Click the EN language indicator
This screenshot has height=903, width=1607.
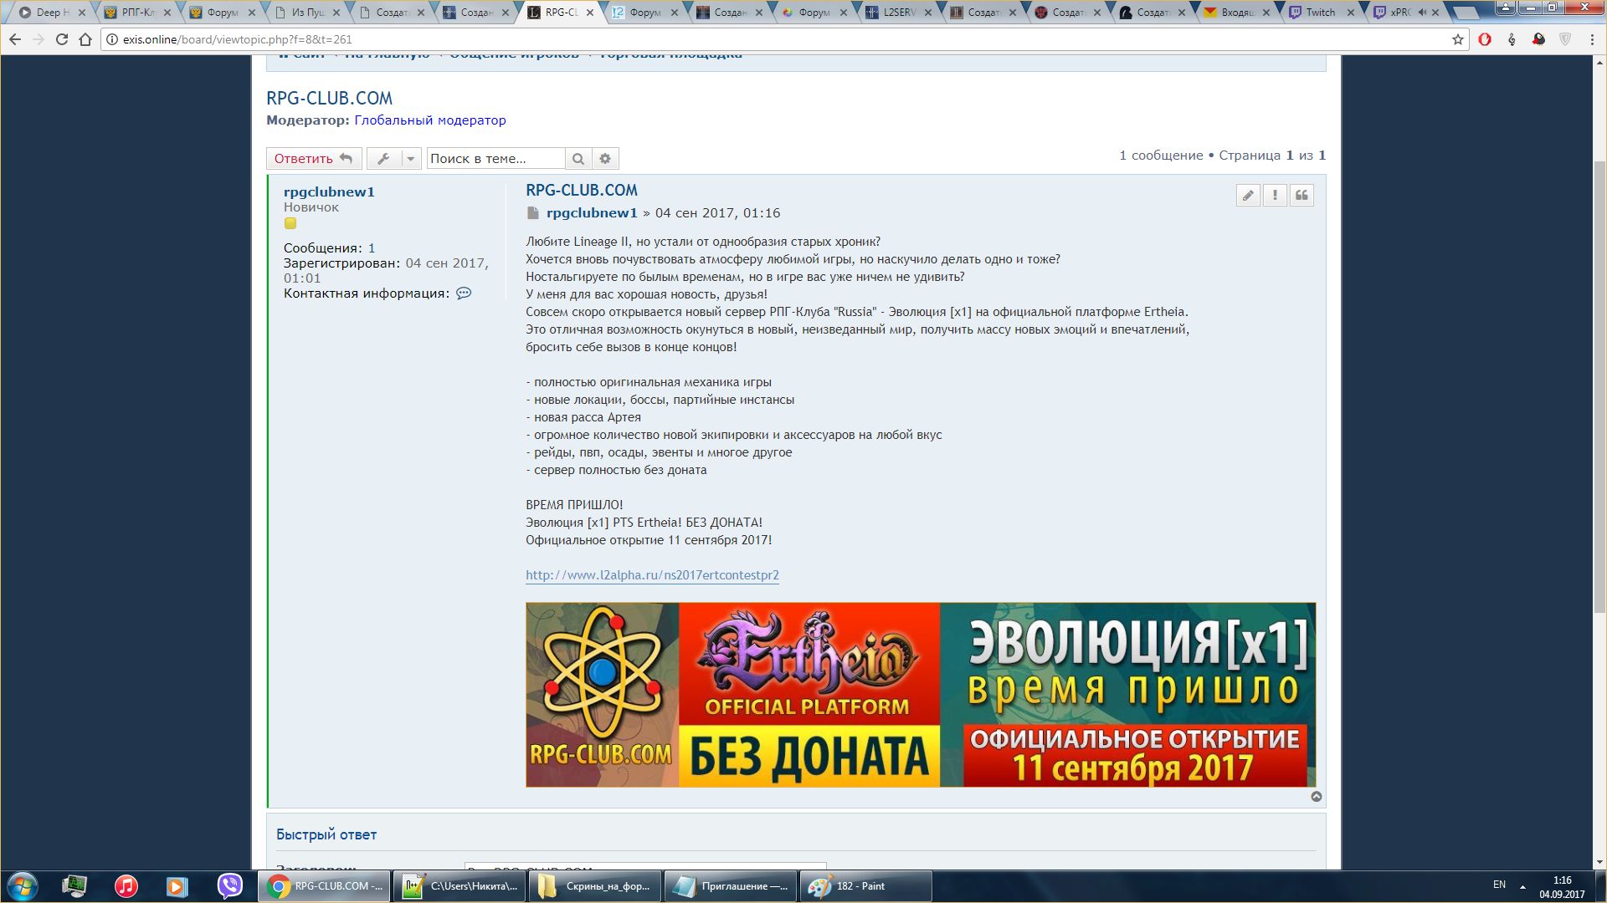point(1499,885)
